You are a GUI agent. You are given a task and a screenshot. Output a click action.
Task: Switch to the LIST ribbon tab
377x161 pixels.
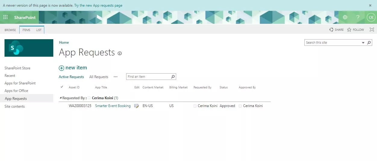coord(39,30)
